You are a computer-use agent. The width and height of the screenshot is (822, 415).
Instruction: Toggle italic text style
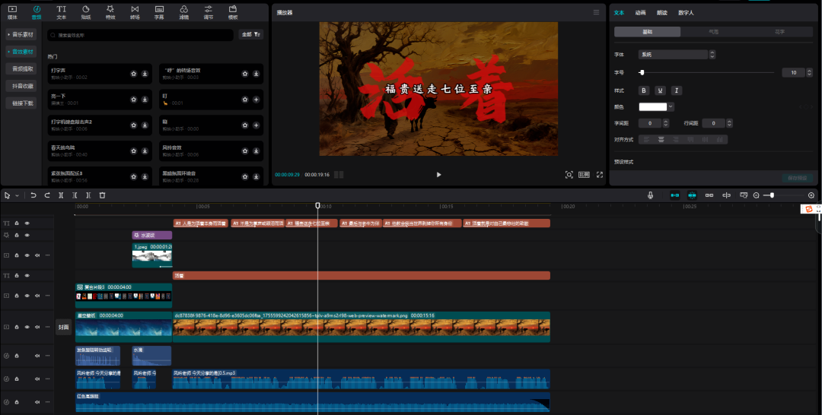click(x=677, y=90)
